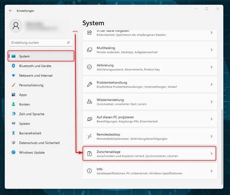Click the network Wi-Fi icon in the sidebar
Screen dimensions: 230x195
pyautogui.click(x=14, y=75)
